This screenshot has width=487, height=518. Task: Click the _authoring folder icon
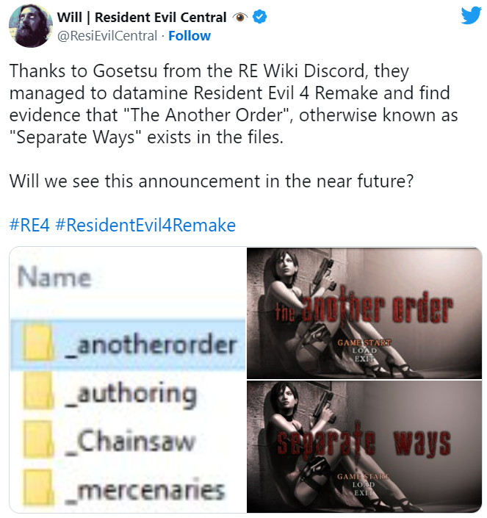click(x=38, y=392)
